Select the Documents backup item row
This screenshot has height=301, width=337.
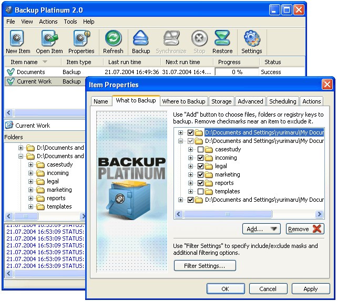point(155,72)
